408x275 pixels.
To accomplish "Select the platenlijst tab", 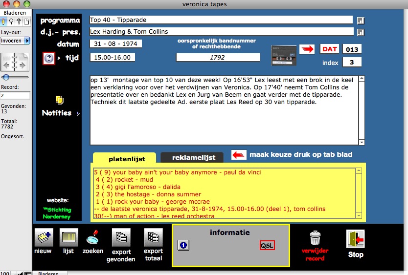I will point(124,158).
